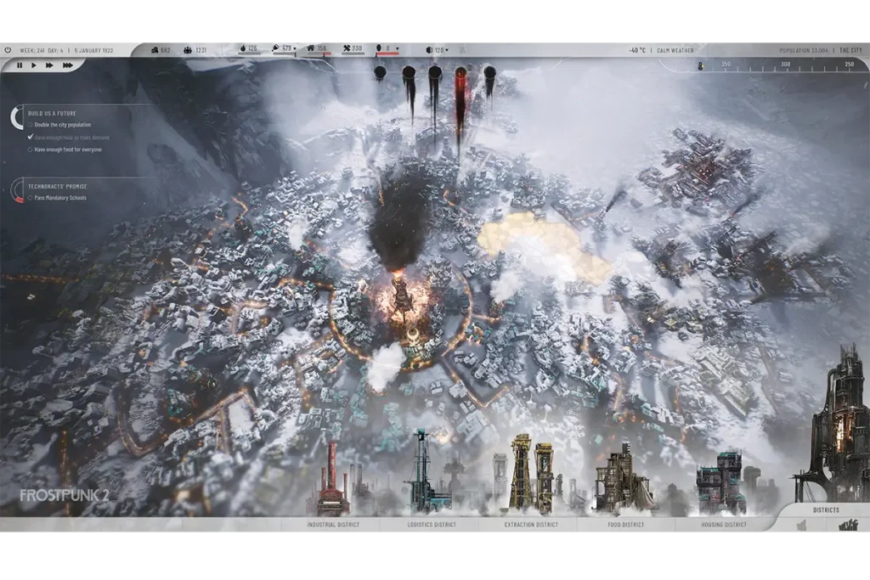Image resolution: width=870 pixels, height=580 pixels.
Task: Click the Industrial District building thumbnail
Action: click(x=332, y=480)
